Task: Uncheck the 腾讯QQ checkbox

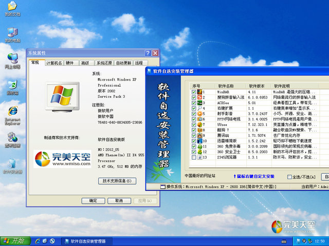Action: click(x=194, y=135)
